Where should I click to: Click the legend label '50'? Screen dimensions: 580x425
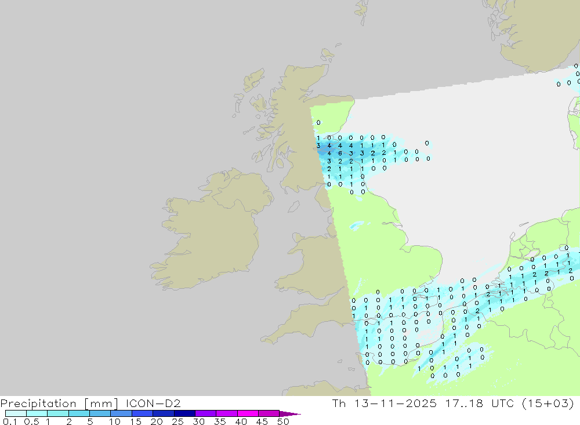(283, 422)
